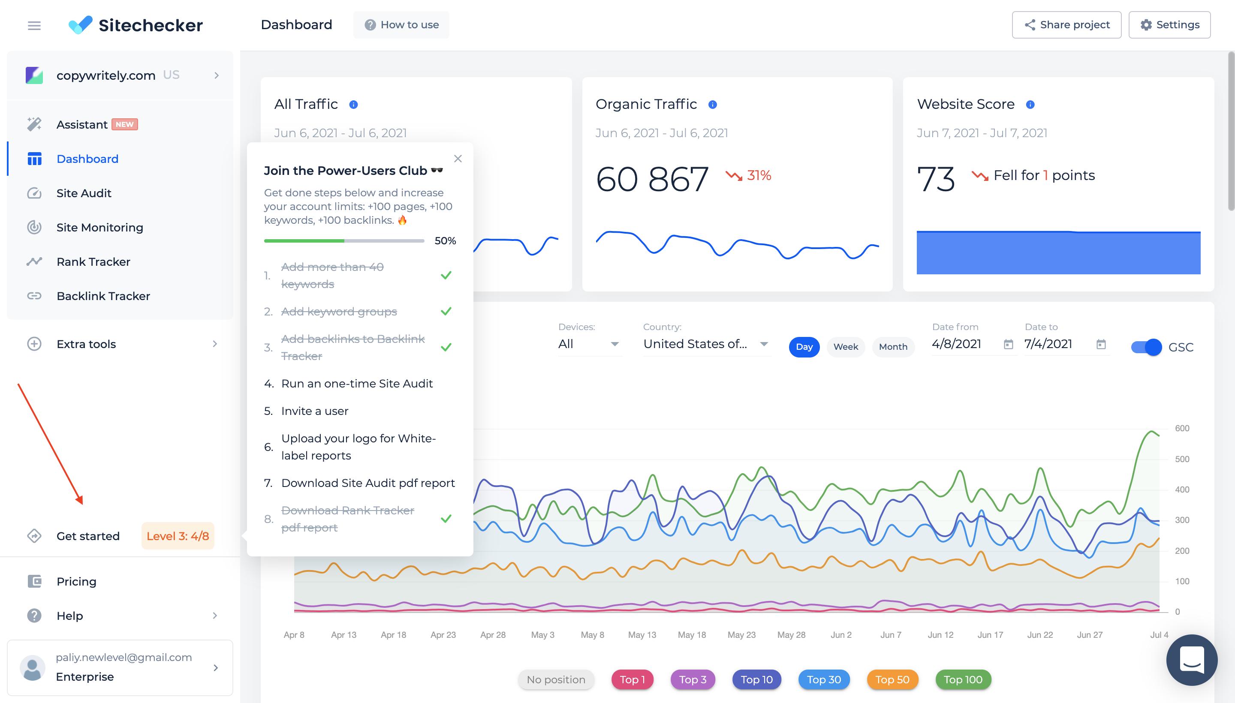Click Download Site Audit pdf report step
Image resolution: width=1235 pixels, height=703 pixels.
pyautogui.click(x=368, y=483)
